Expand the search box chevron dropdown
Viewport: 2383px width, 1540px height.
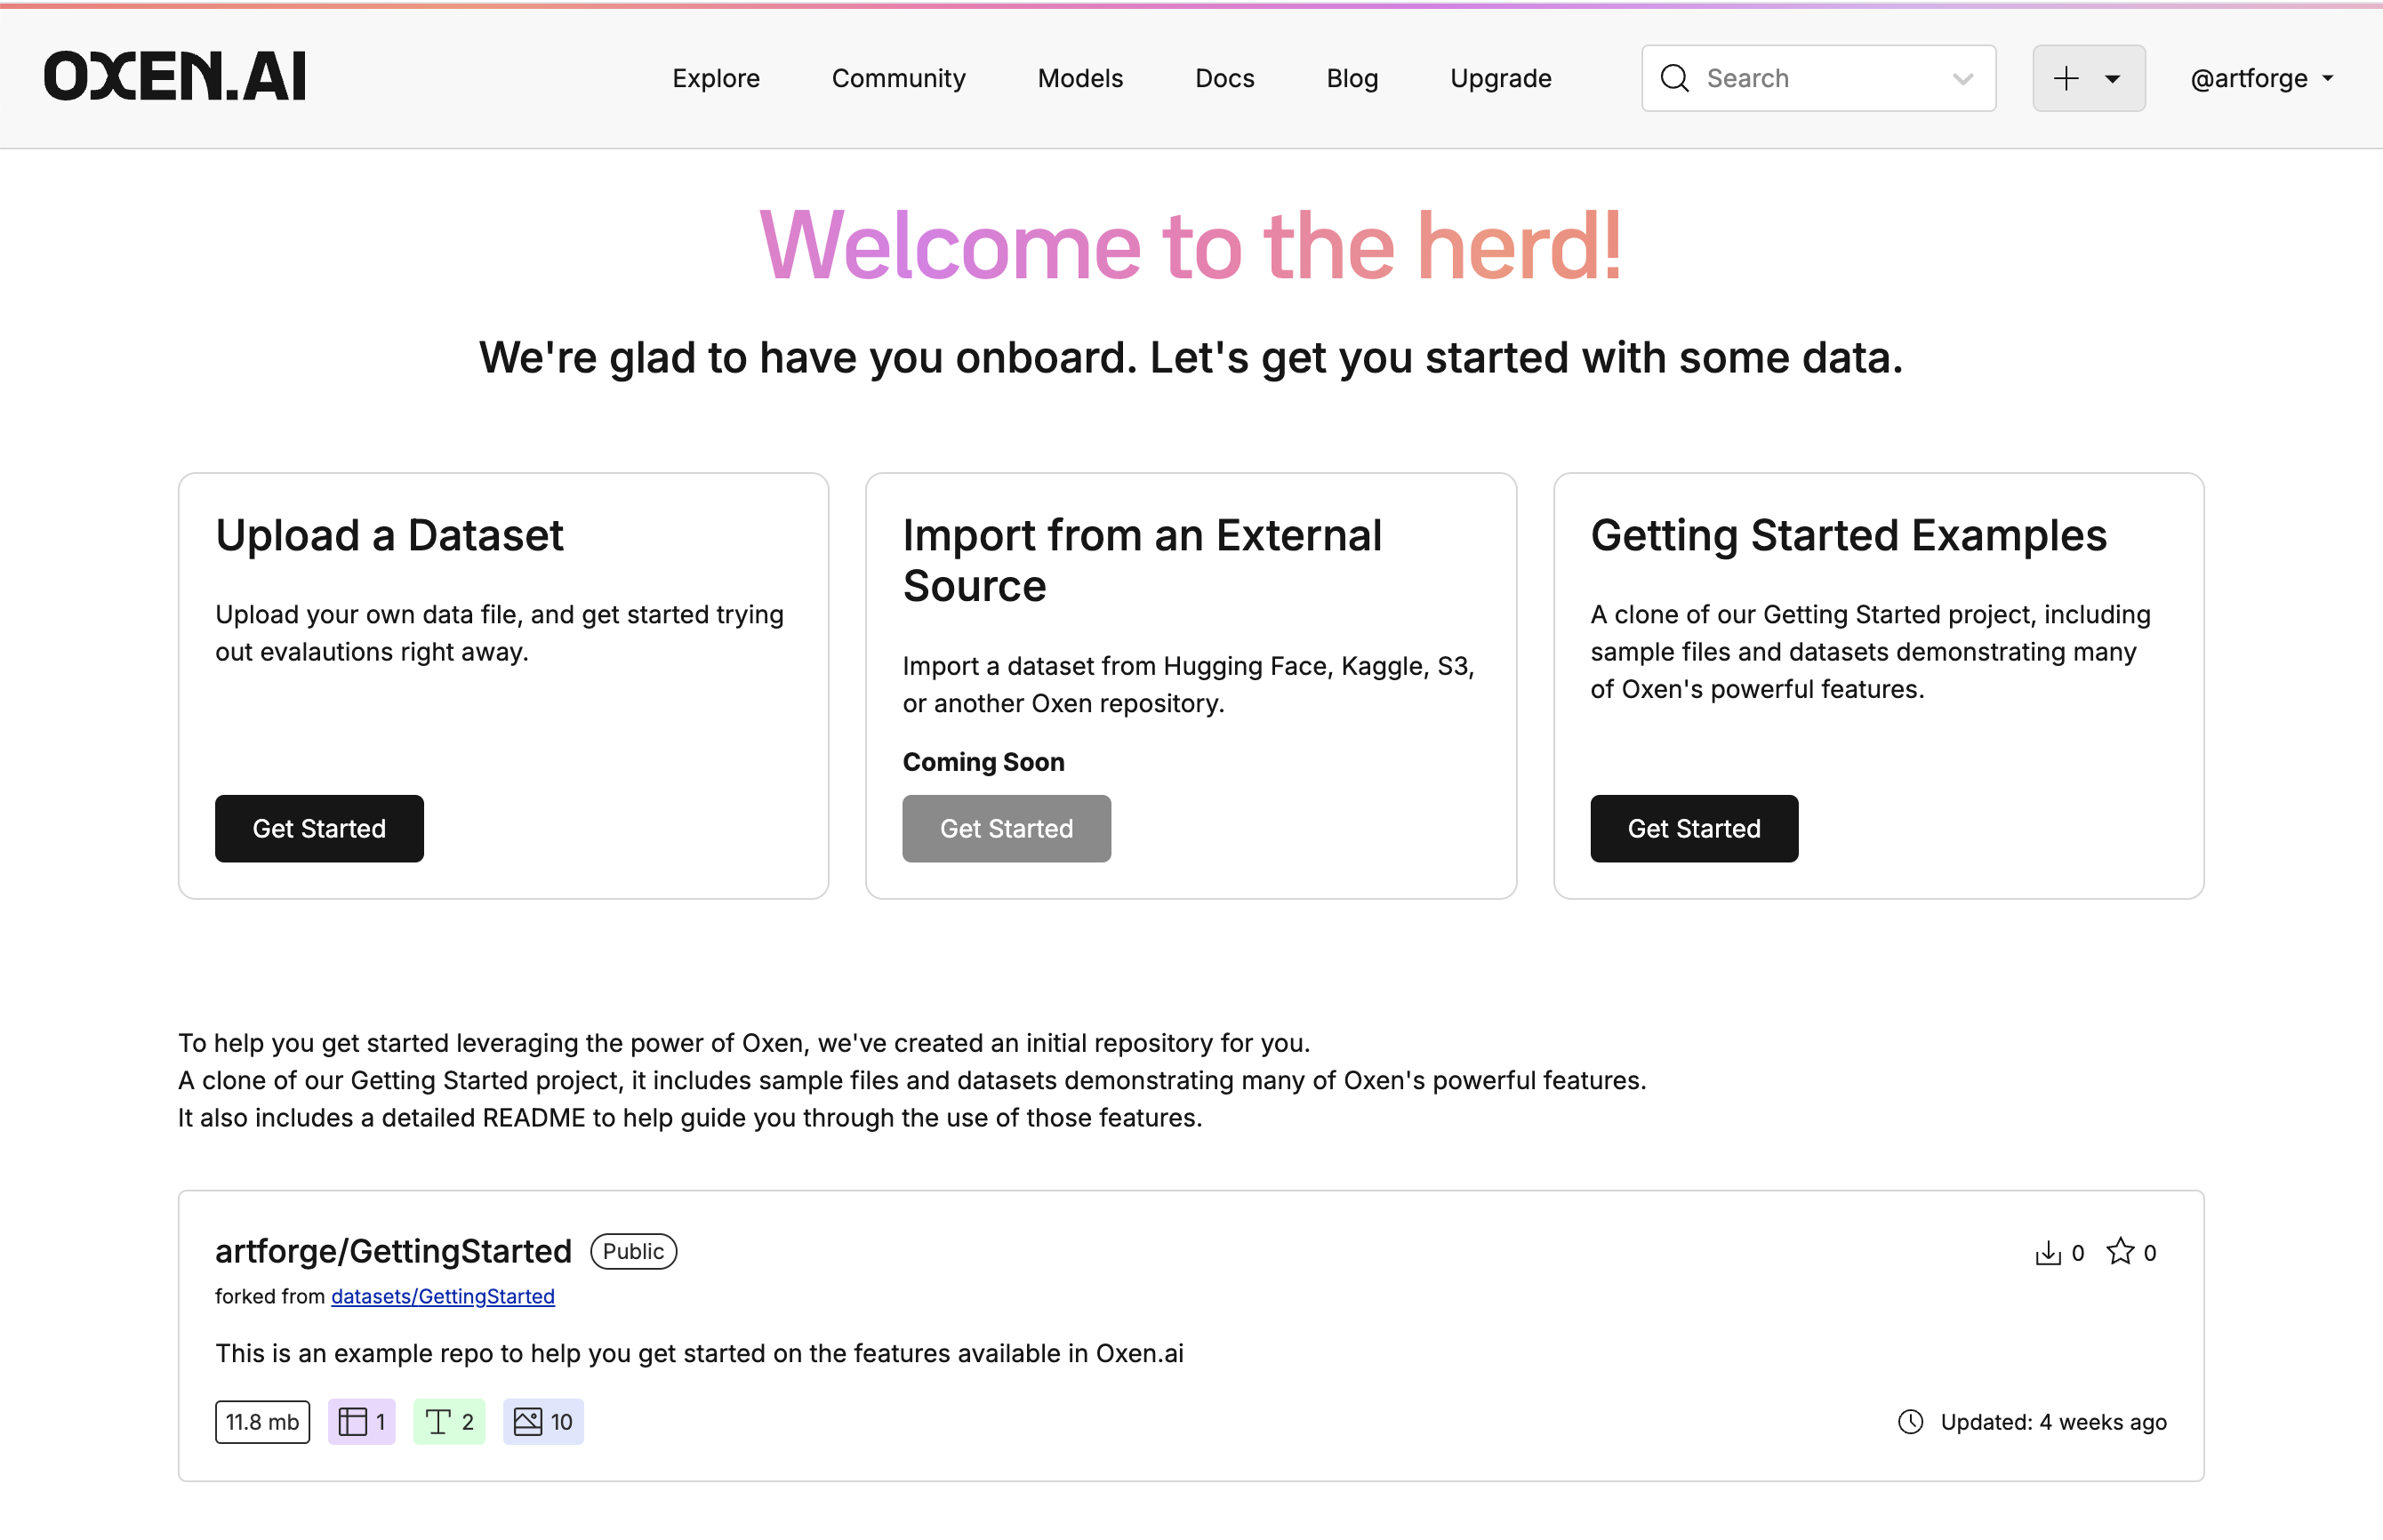tap(1962, 78)
